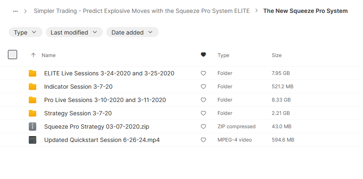Screen dimensions: 363x179
Task: Sort the file list by the Size column
Action: (277, 55)
